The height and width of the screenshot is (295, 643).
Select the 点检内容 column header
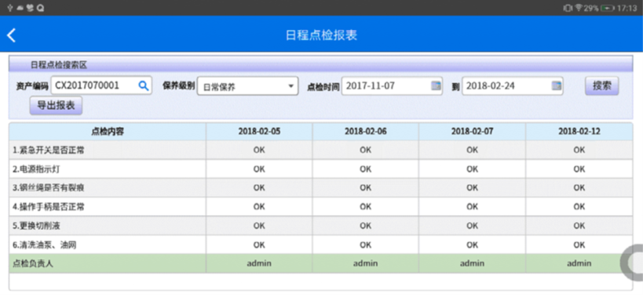108,132
